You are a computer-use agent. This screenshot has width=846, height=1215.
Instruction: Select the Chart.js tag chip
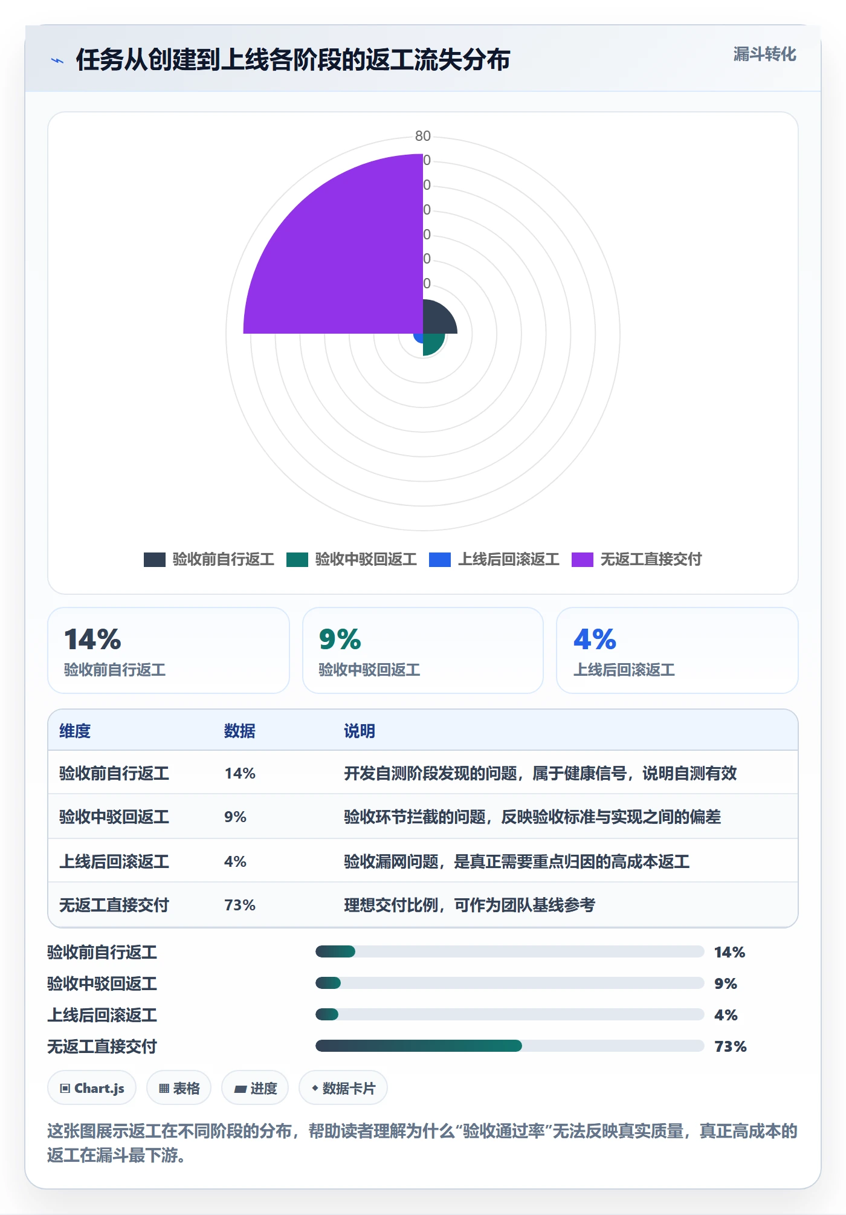point(92,1088)
